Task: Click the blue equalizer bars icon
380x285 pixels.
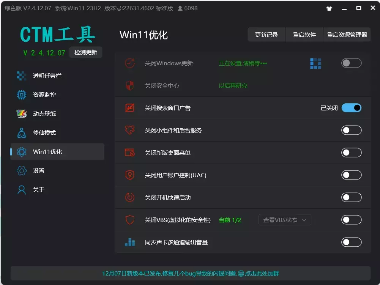Action: [130, 242]
